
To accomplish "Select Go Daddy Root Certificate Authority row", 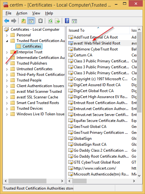I will tap(101, 156).
